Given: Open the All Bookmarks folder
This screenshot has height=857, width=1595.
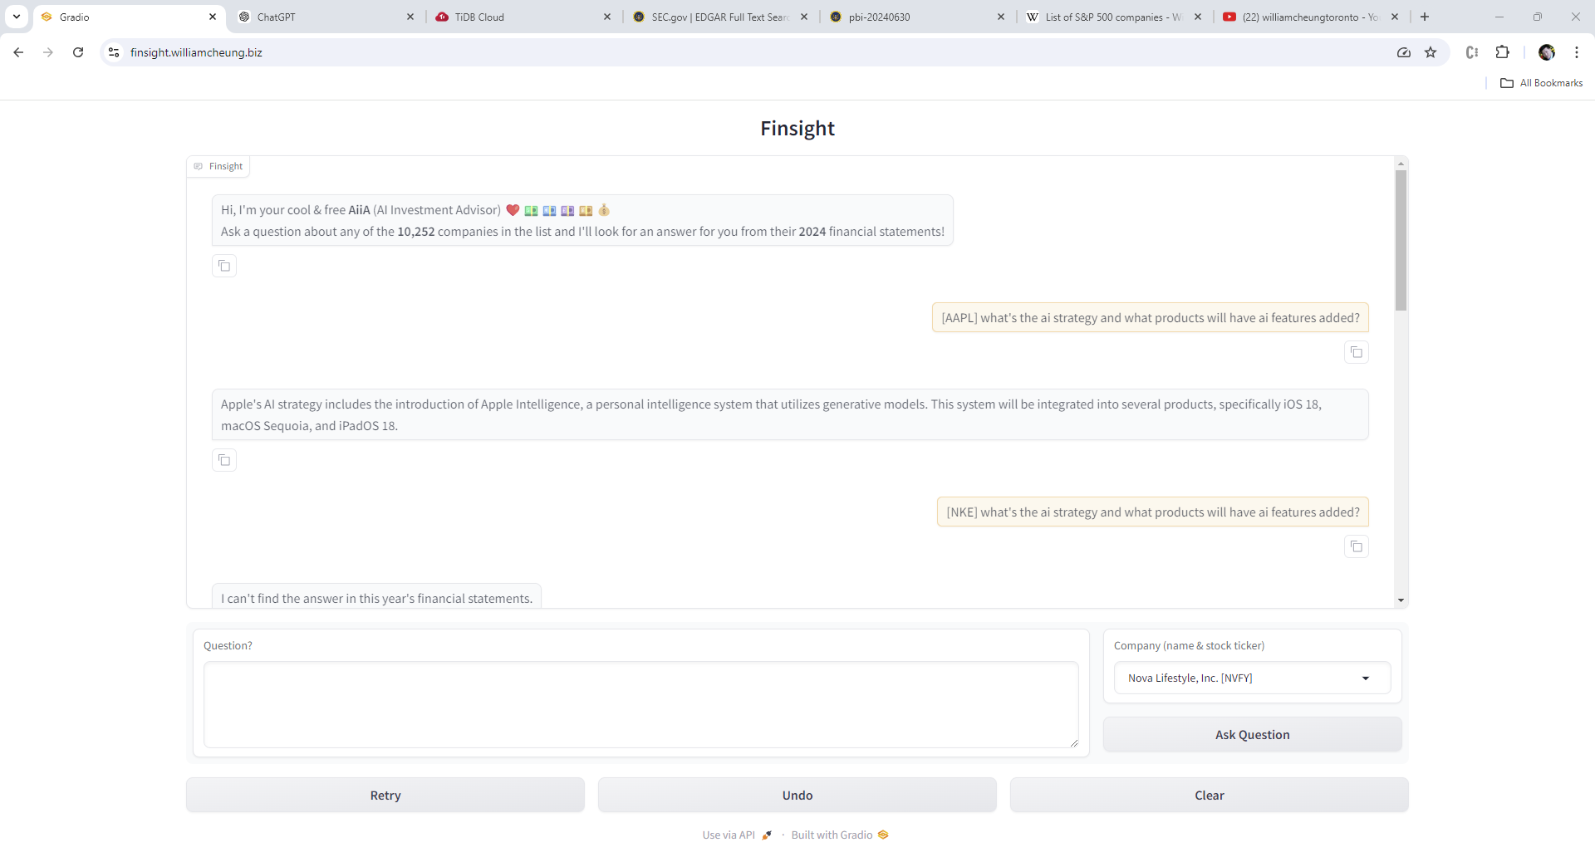Looking at the screenshot, I should [x=1542, y=83].
